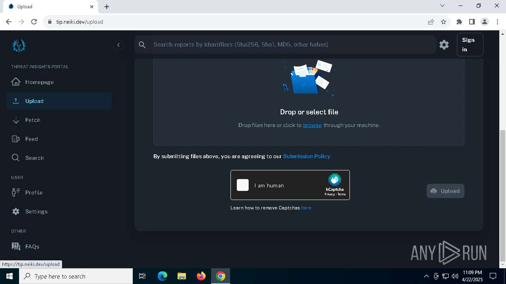This screenshot has width=506, height=284.
Task: Open the Submission Policy link
Action: pyautogui.click(x=307, y=156)
